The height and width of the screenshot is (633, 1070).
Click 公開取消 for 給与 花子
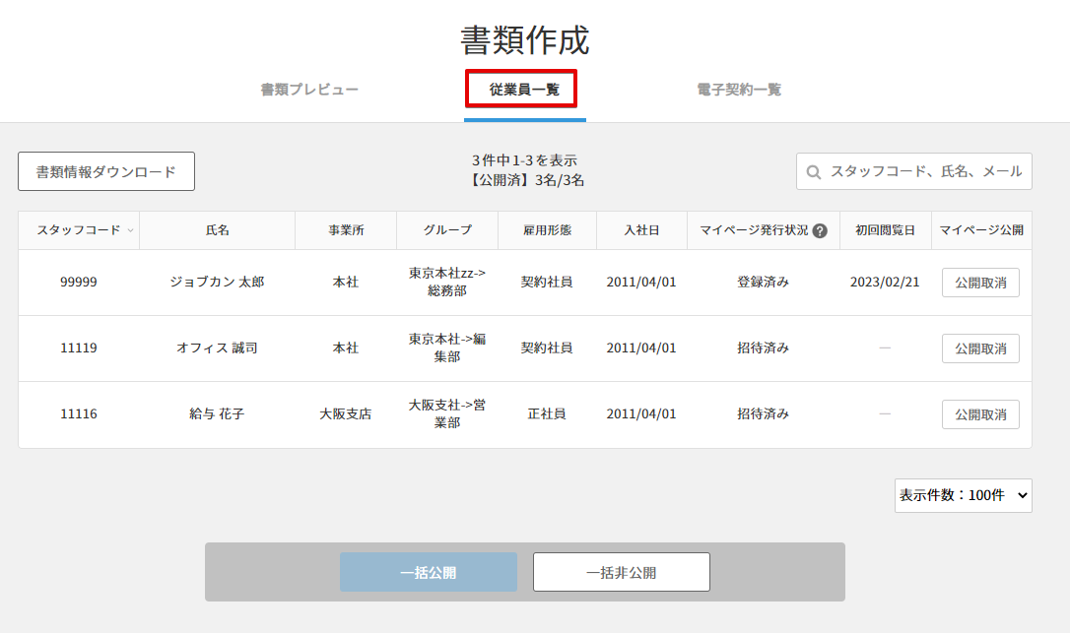coord(980,414)
